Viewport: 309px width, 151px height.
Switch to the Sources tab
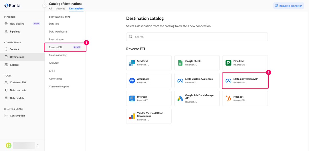[60, 9]
